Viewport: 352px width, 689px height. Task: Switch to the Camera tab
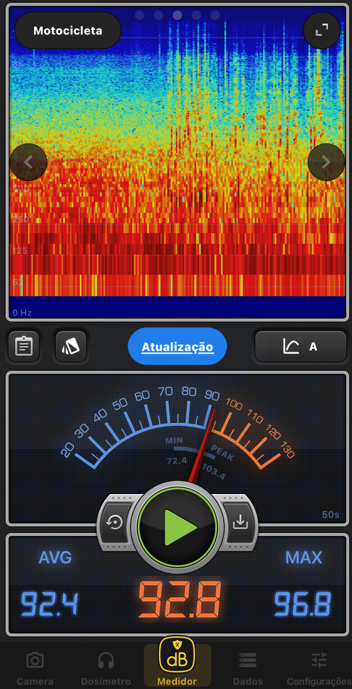[35, 669]
